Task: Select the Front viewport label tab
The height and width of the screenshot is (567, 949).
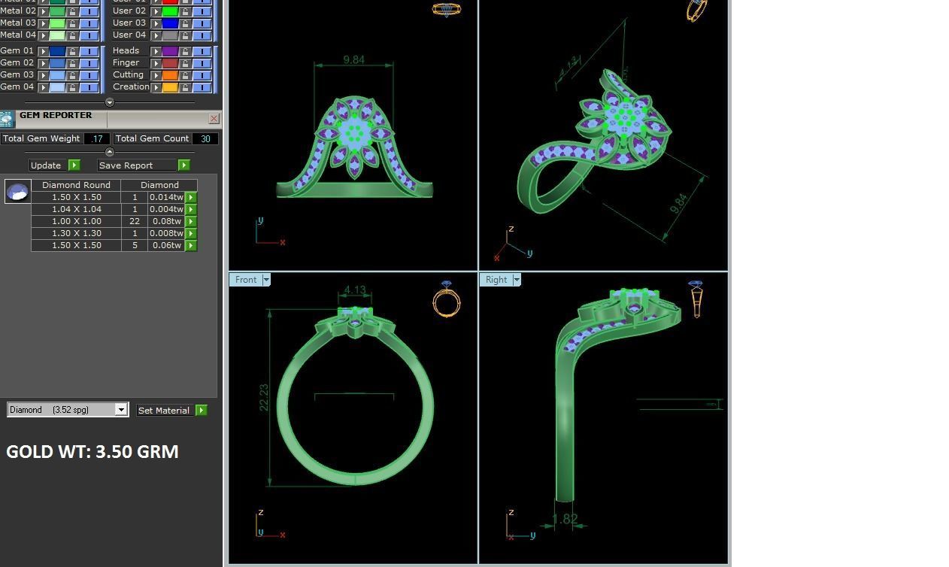Action: click(x=246, y=280)
